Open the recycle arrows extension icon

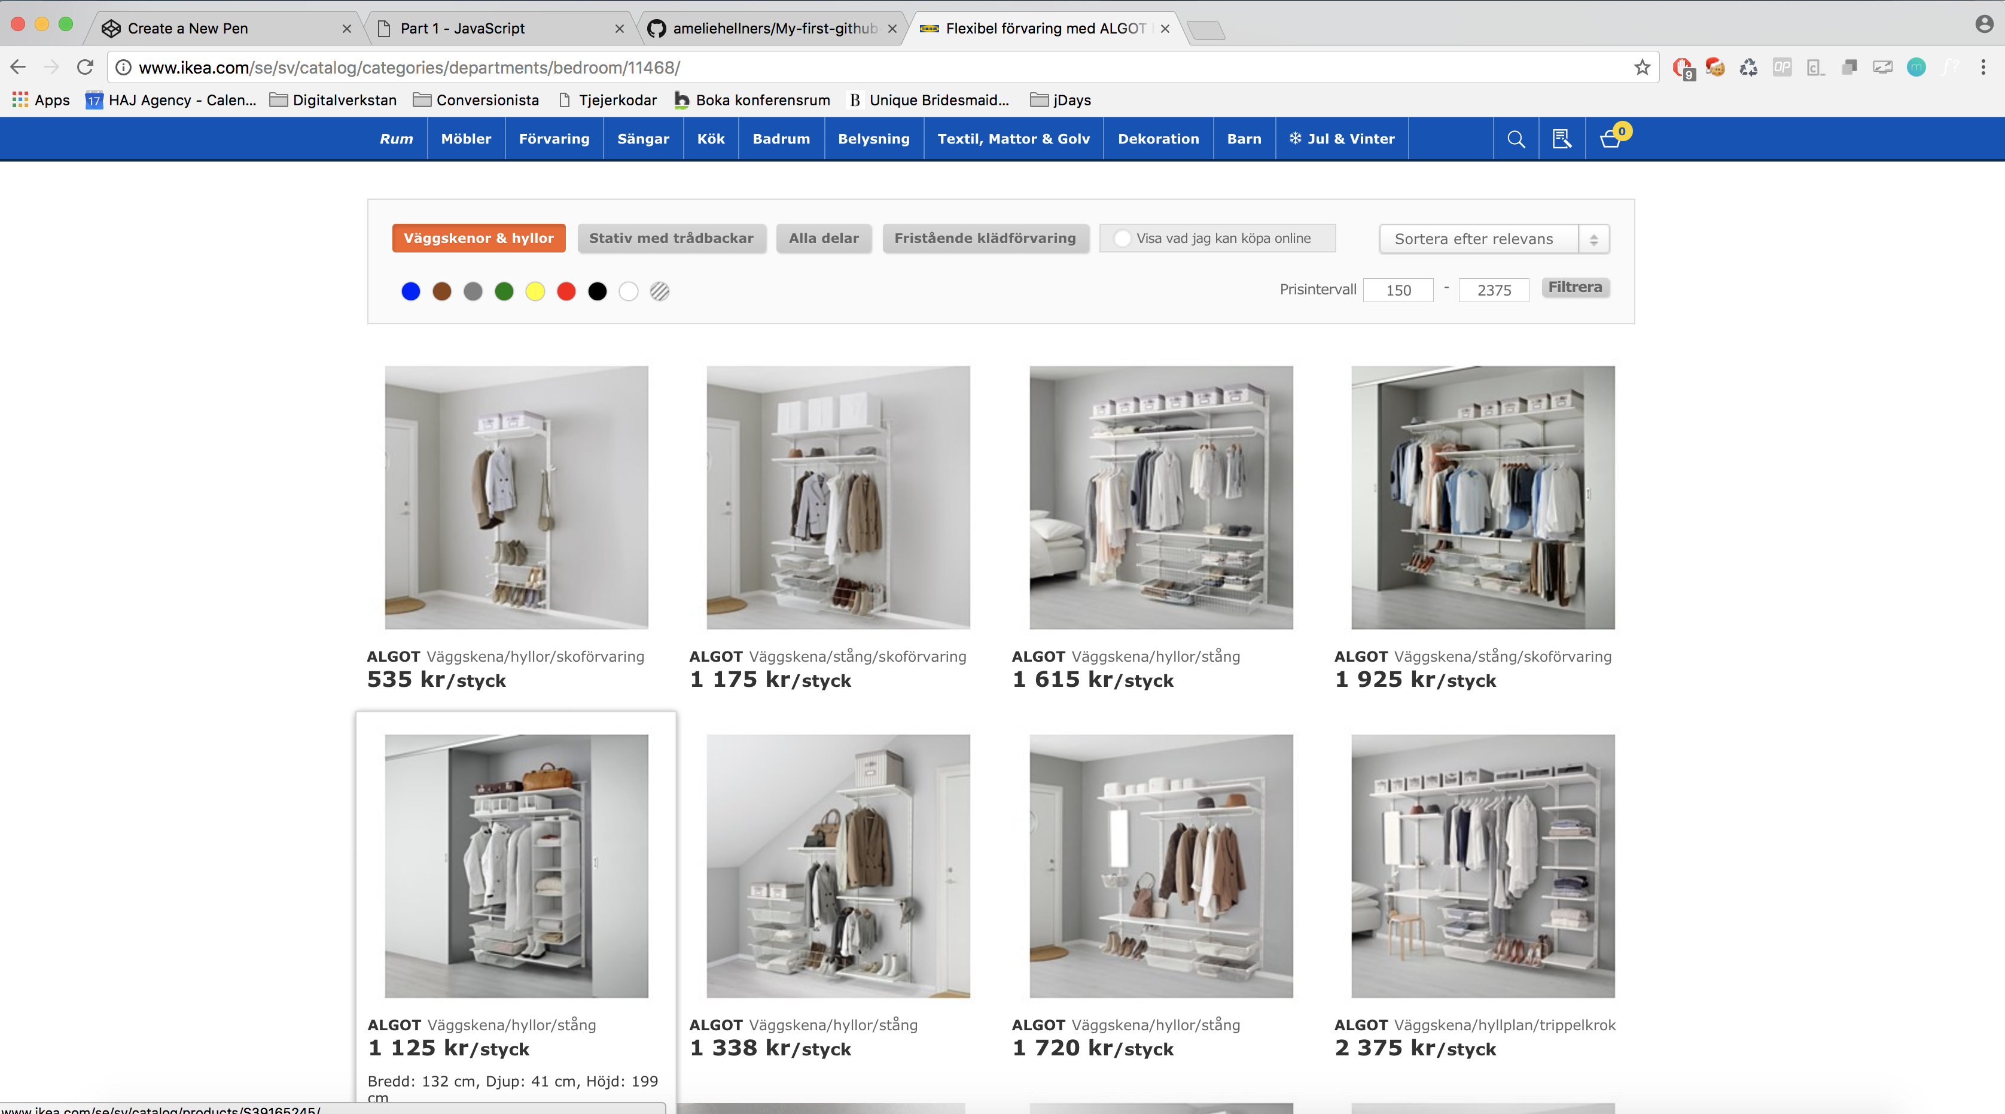click(x=1748, y=68)
